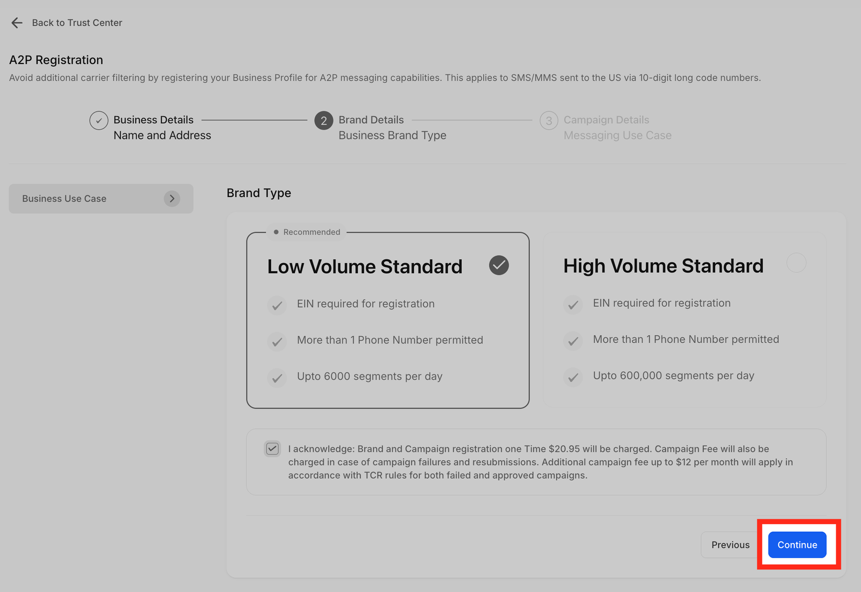861x592 pixels.
Task: Click the High Volume Standard card title
Action: [x=663, y=266]
